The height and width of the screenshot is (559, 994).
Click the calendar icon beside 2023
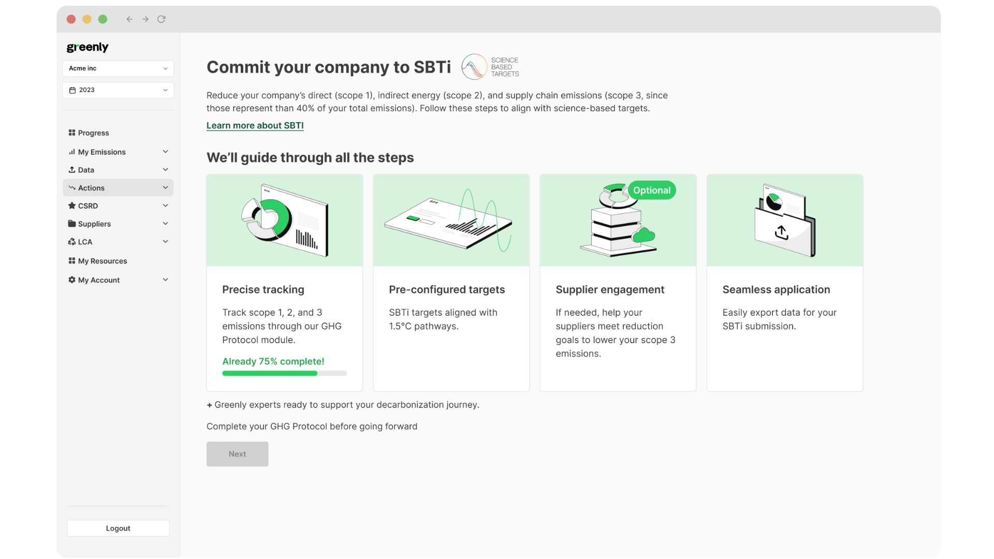point(72,90)
